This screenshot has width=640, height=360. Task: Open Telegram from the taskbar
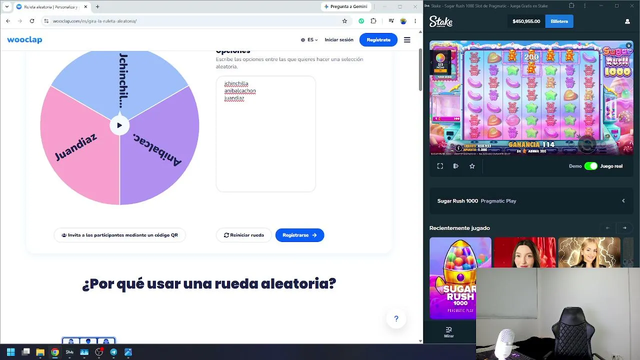113,352
